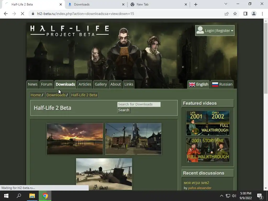Open the Articles menu tab

[85, 84]
